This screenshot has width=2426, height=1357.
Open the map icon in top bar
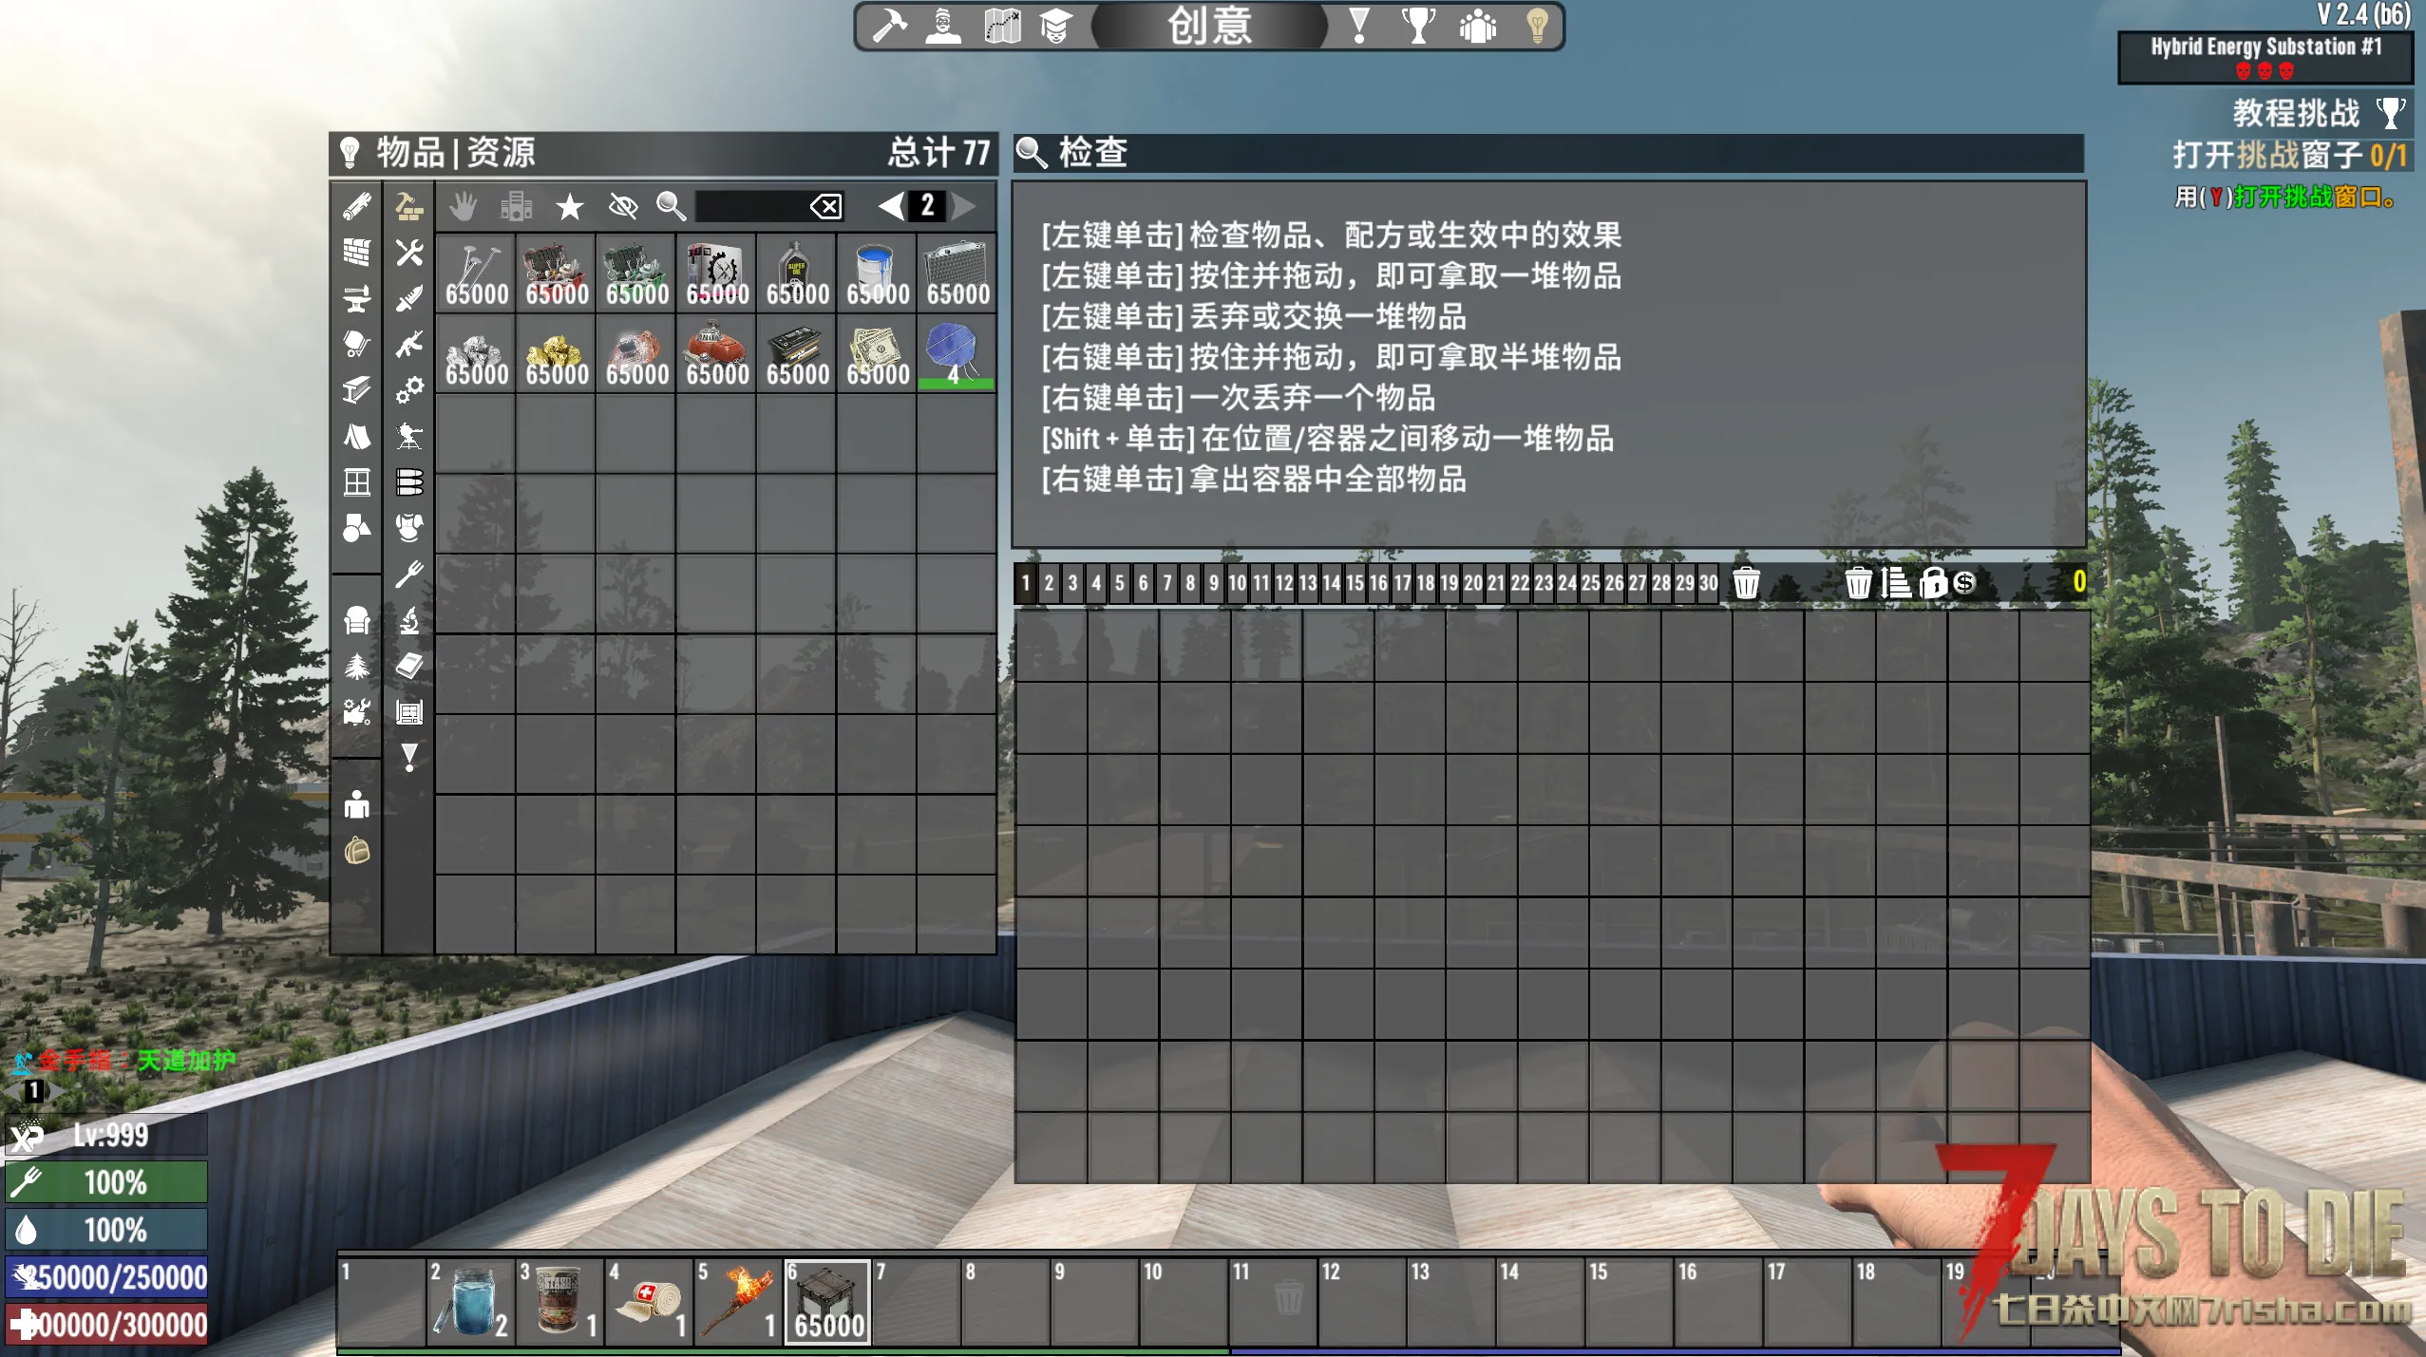(1001, 27)
